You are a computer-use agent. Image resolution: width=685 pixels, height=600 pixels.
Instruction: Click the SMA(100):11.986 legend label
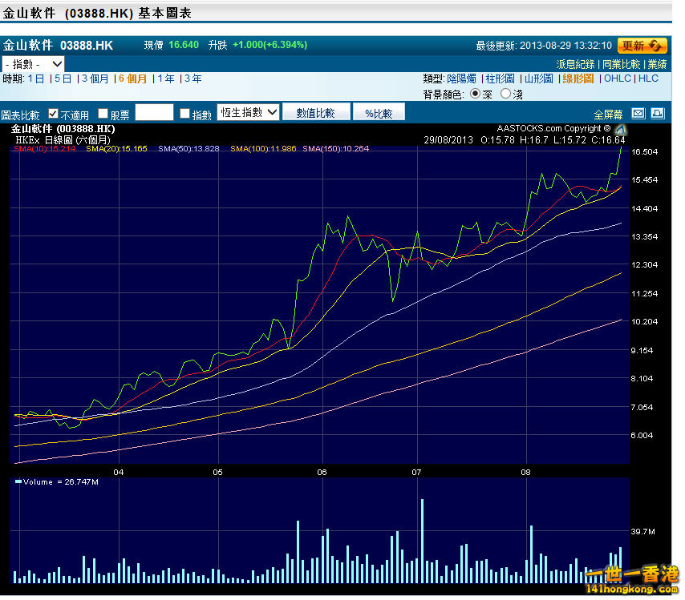263,149
